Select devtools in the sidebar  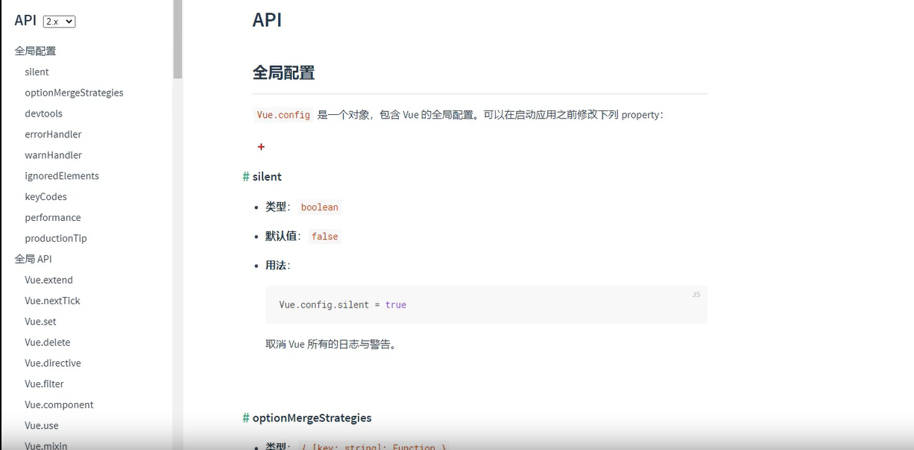[x=43, y=113]
